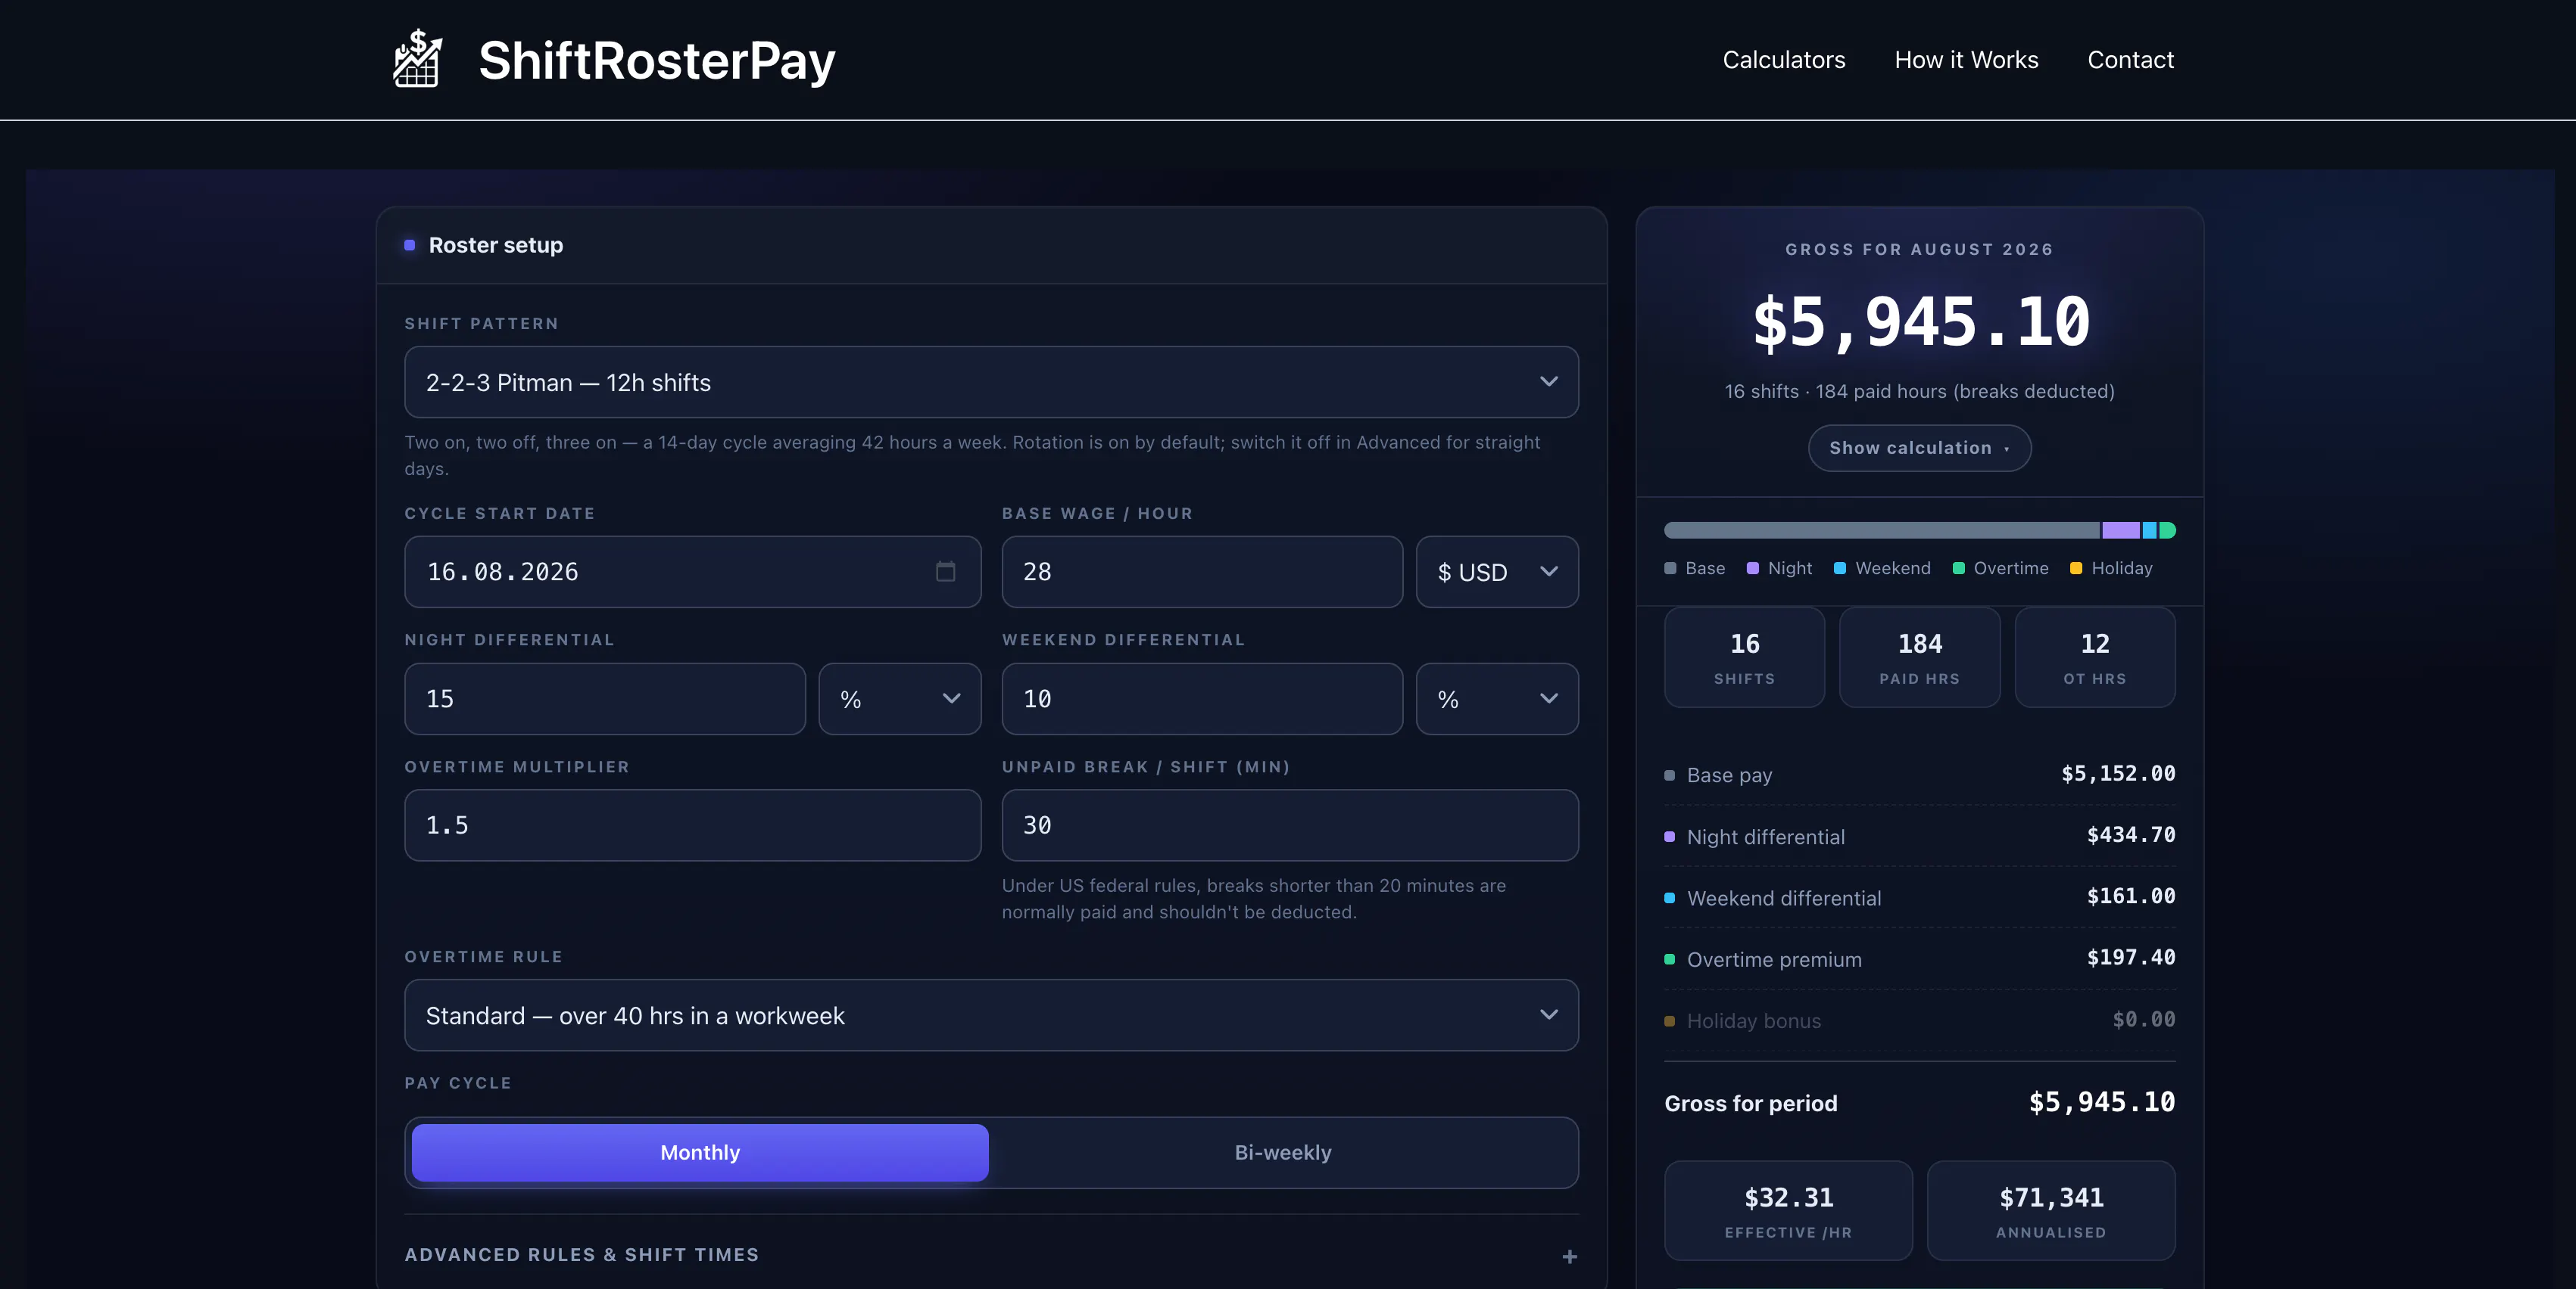Viewport: 2576px width, 1289px height.
Task: Click the Holiday legend color swatch
Action: click(x=2075, y=569)
